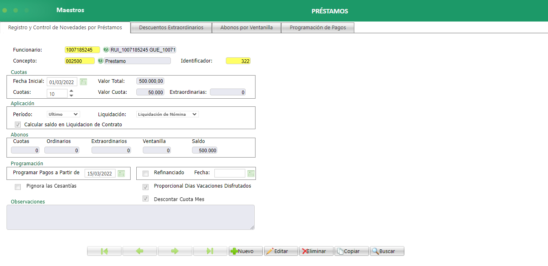Click the Concepto code input field

[x=79, y=61]
